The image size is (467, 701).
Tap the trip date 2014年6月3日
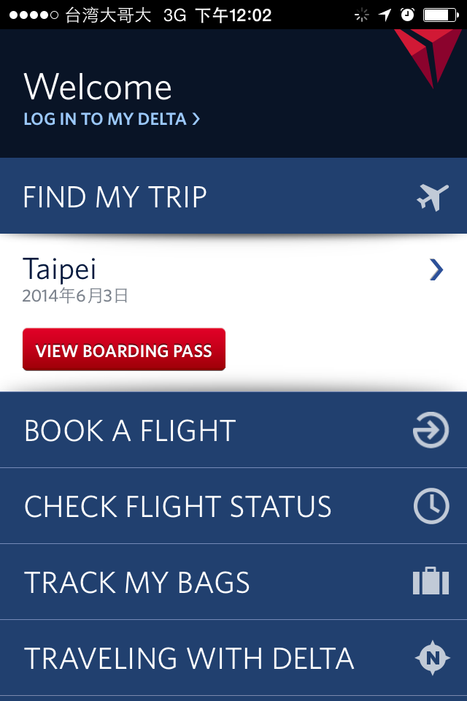pyautogui.click(x=75, y=296)
